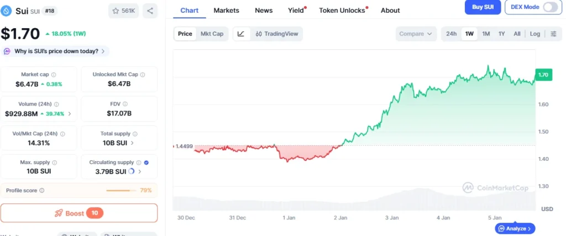Click Market cap info icon
The width and height of the screenshot is (566, 236).
pos(54,75)
